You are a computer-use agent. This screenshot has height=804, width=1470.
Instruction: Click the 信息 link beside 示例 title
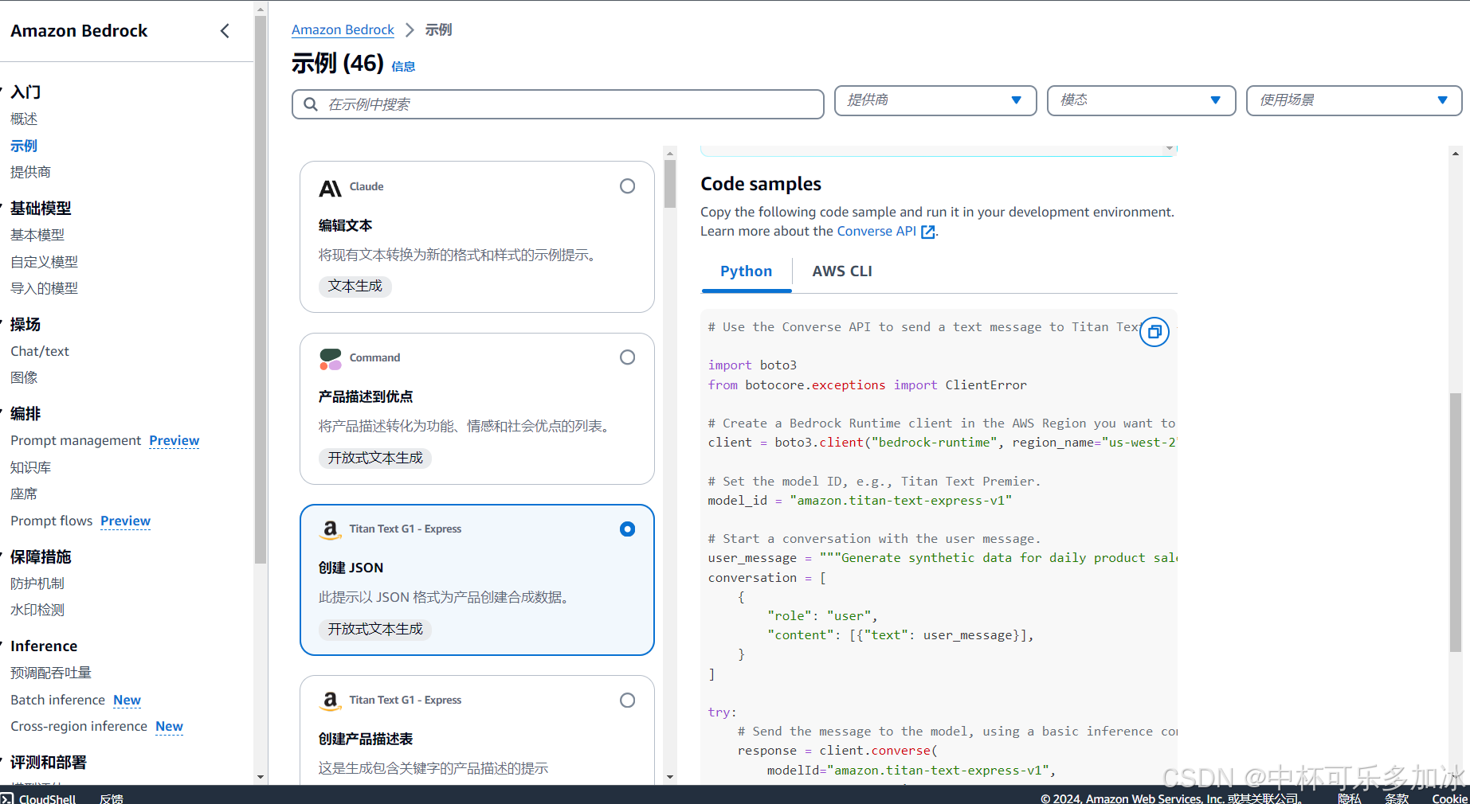point(403,67)
